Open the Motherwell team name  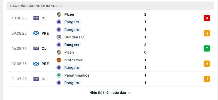(x=74, y=60)
